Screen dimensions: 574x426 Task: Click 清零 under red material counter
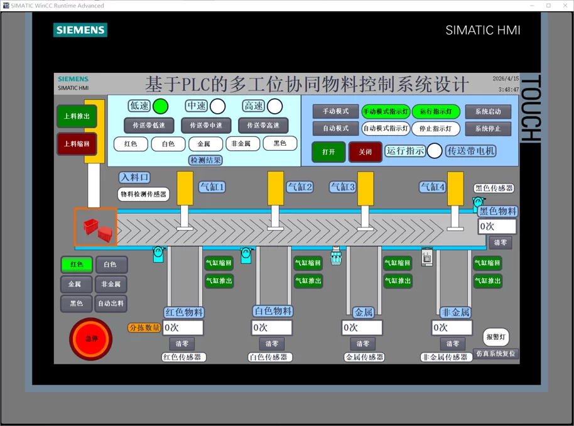pyautogui.click(x=182, y=344)
